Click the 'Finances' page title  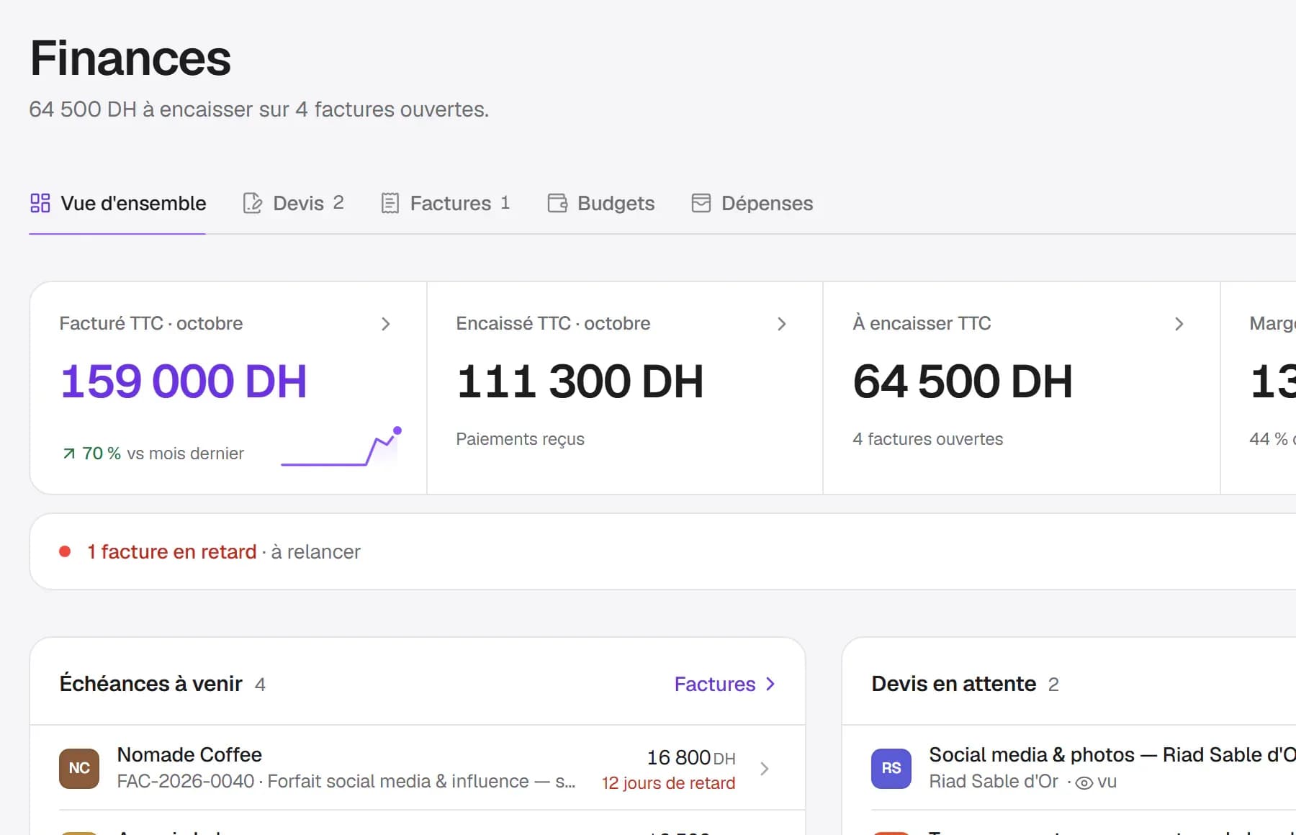(x=130, y=58)
